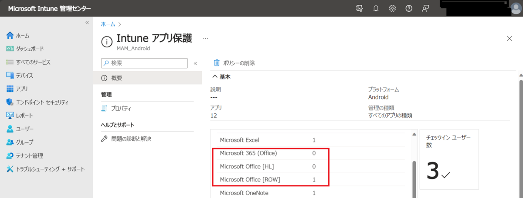Screen dimensions: 523x198
Task: Click the app list scrollbar thumb
Action: (x=414, y=179)
